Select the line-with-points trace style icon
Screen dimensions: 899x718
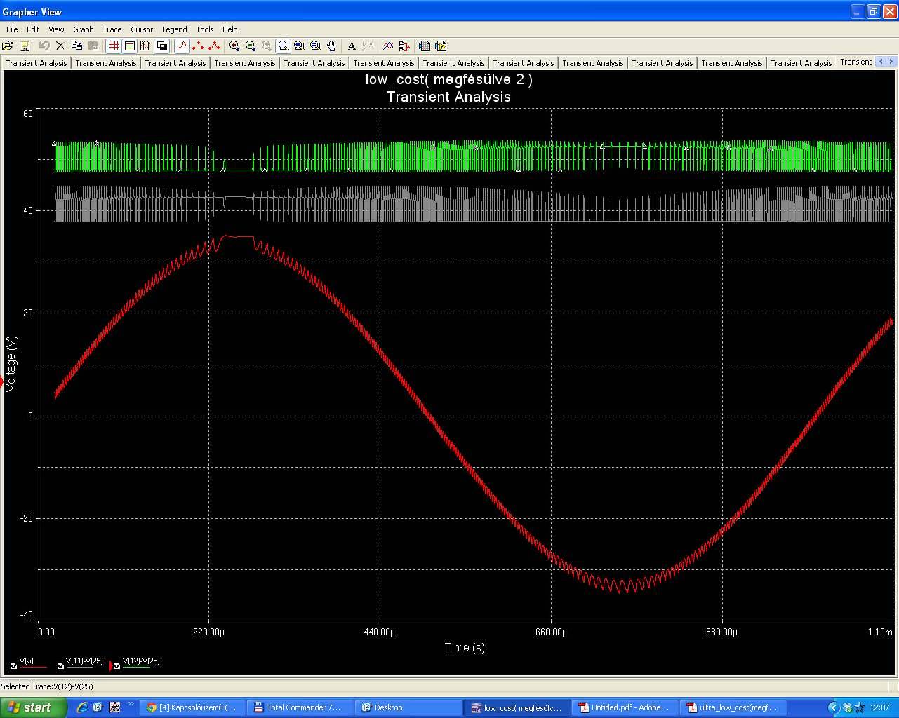click(x=214, y=46)
